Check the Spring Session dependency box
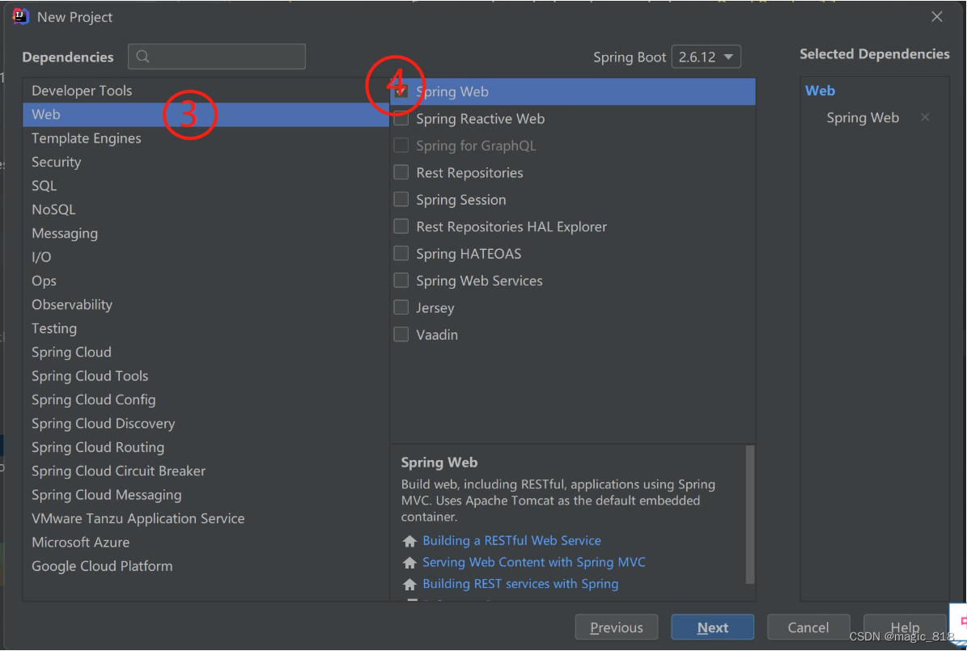 401,200
